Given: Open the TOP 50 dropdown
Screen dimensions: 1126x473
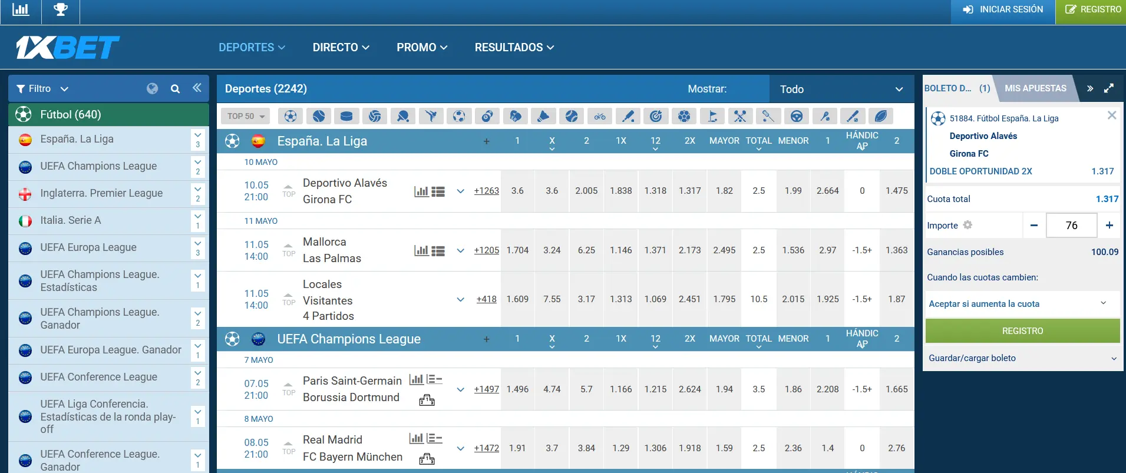Looking at the screenshot, I should click(x=246, y=116).
